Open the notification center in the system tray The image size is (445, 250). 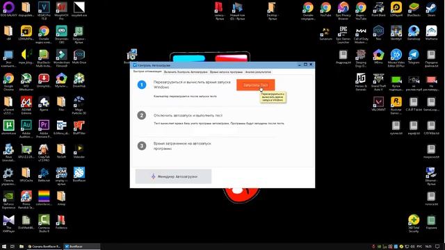[437, 247]
